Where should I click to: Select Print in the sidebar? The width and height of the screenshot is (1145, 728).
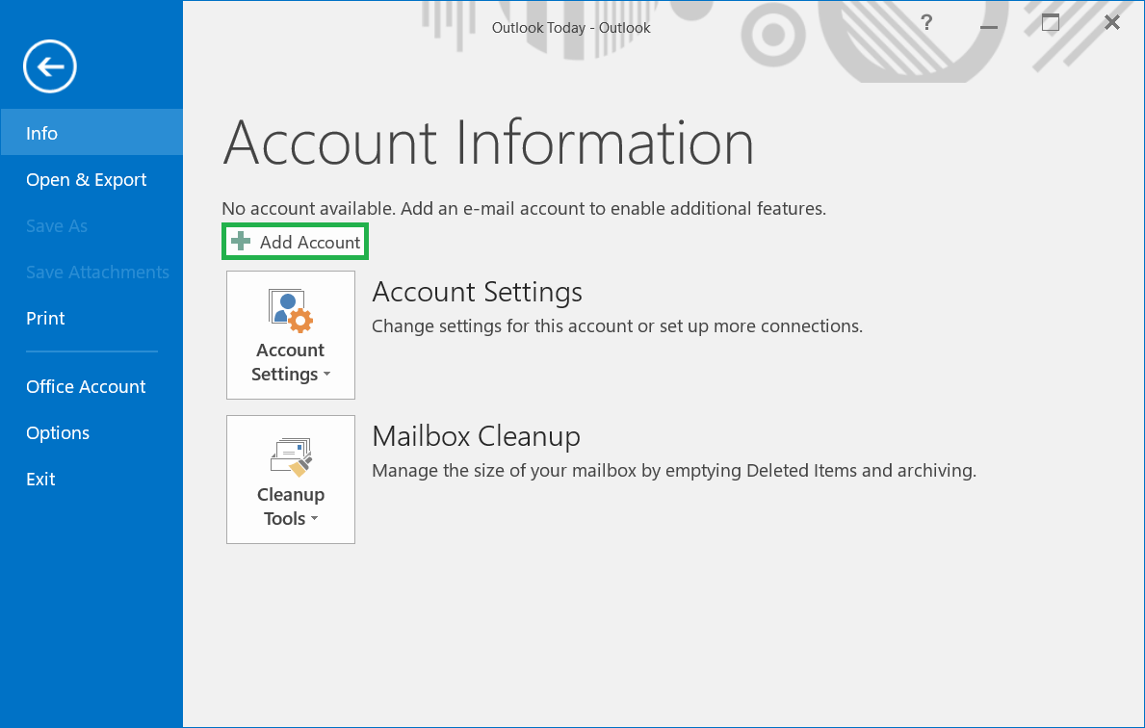click(91, 319)
